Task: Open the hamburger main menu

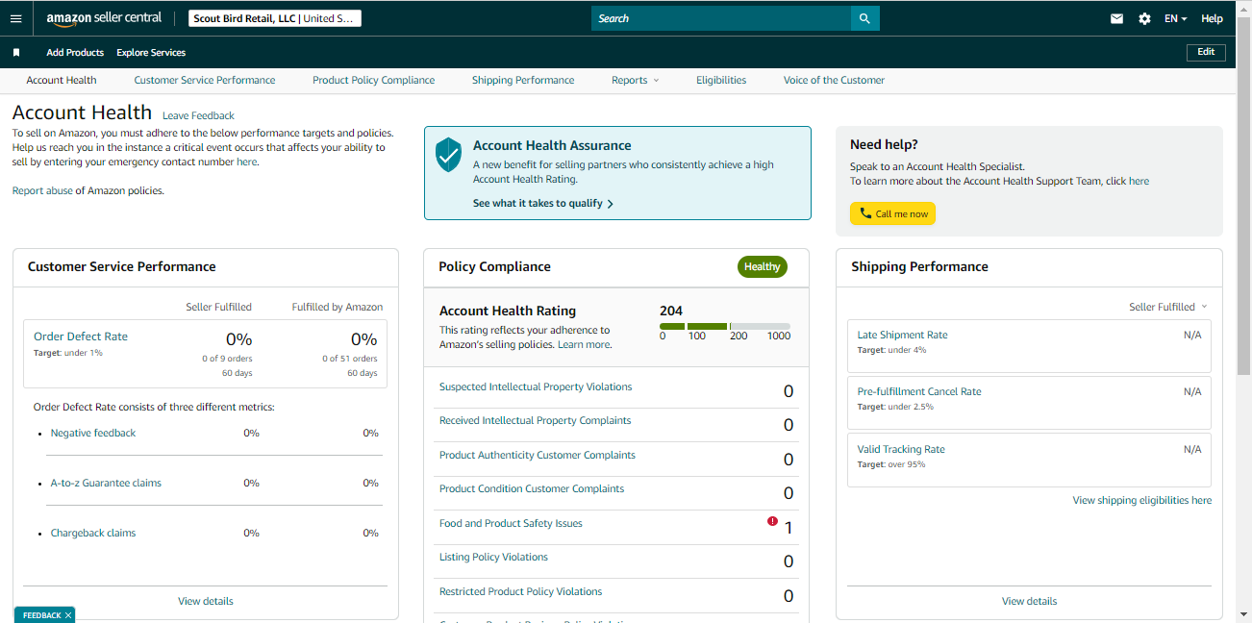Action: [15, 18]
